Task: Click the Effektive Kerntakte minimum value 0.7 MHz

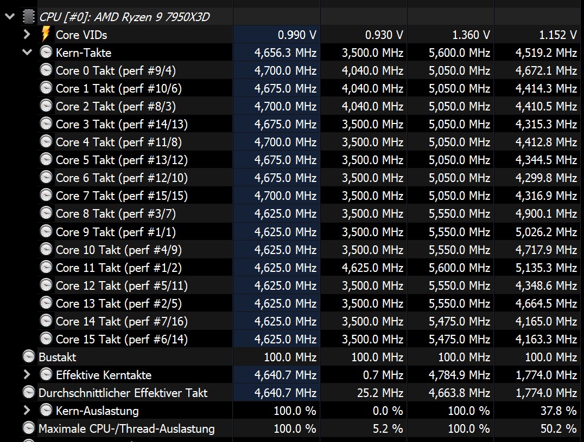Action: [x=383, y=375]
